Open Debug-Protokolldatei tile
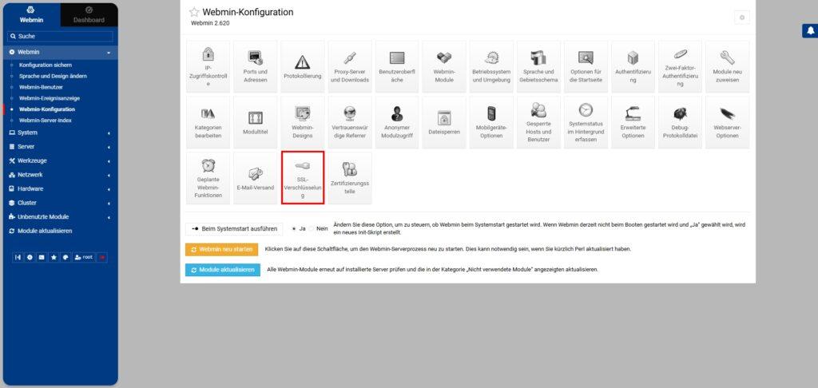The width and height of the screenshot is (818, 388). coord(681,122)
